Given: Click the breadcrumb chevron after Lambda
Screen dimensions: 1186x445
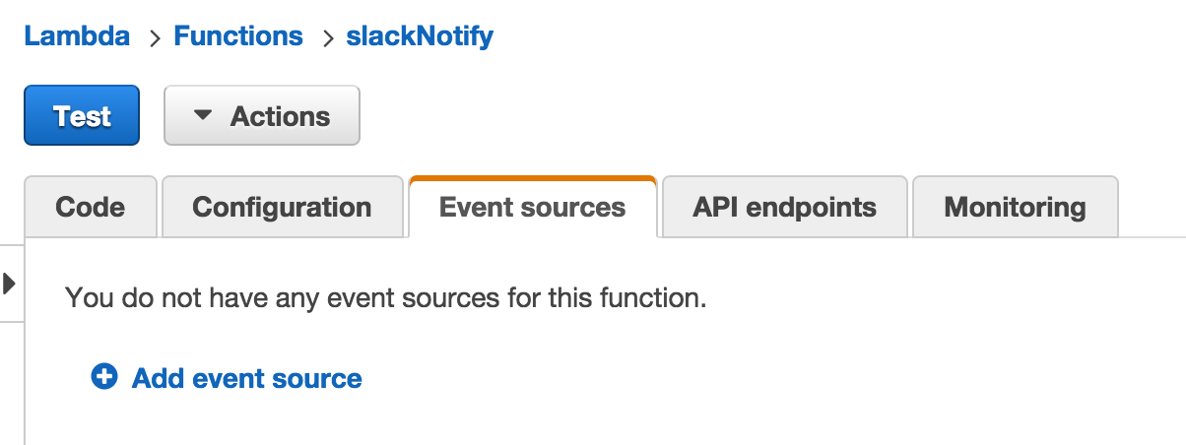Looking at the screenshot, I should 153,38.
